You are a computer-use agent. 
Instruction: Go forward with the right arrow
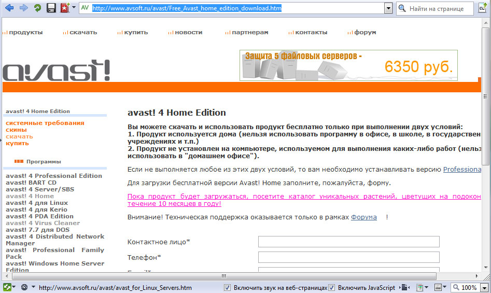coord(23,8)
